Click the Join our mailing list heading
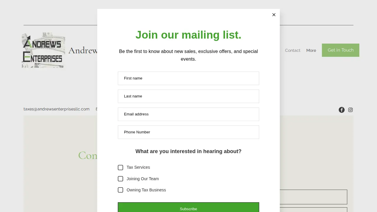This screenshot has width=377, height=212. [x=188, y=35]
